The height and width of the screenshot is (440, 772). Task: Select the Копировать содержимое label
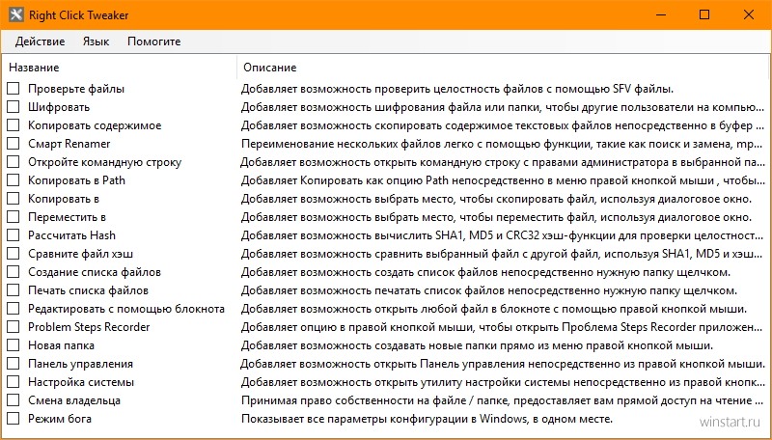coord(95,125)
